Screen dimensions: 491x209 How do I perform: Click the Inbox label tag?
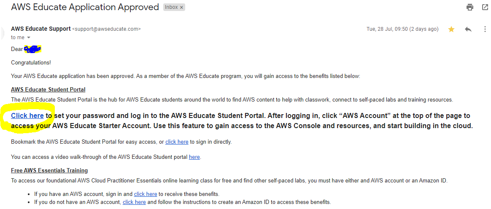(171, 8)
